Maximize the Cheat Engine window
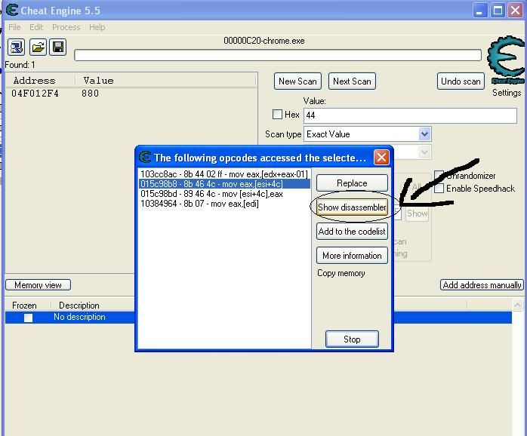Screen dimensions: 527x436 click(x=498, y=11)
